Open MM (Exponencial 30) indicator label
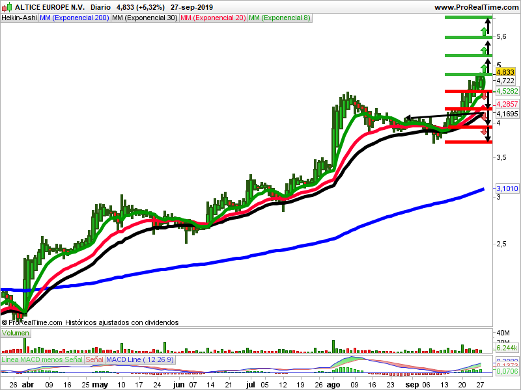This screenshot has width=521, height=390. pos(145,18)
